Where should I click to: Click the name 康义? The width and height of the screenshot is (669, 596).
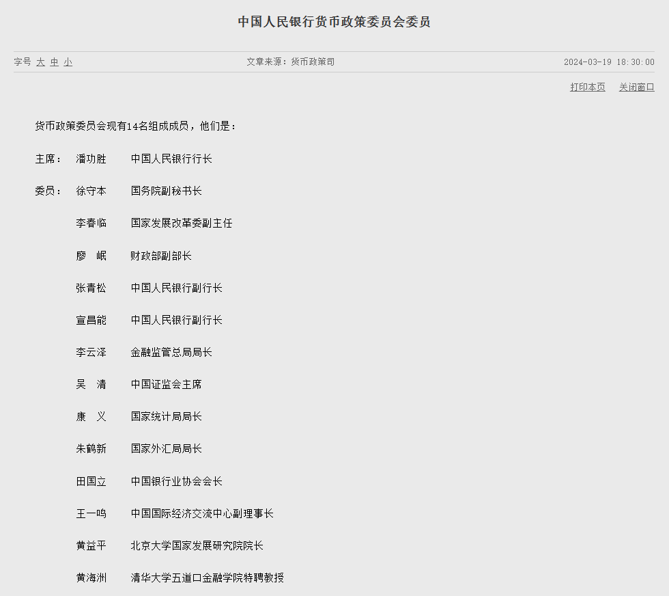[91, 416]
